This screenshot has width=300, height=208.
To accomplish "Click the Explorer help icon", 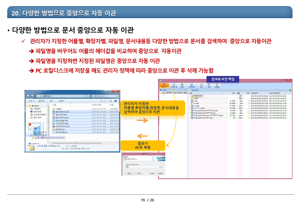I will tap(116, 101).
